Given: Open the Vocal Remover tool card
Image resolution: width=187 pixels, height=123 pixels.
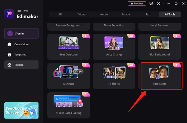Looking at the screenshot, I should (159, 27).
